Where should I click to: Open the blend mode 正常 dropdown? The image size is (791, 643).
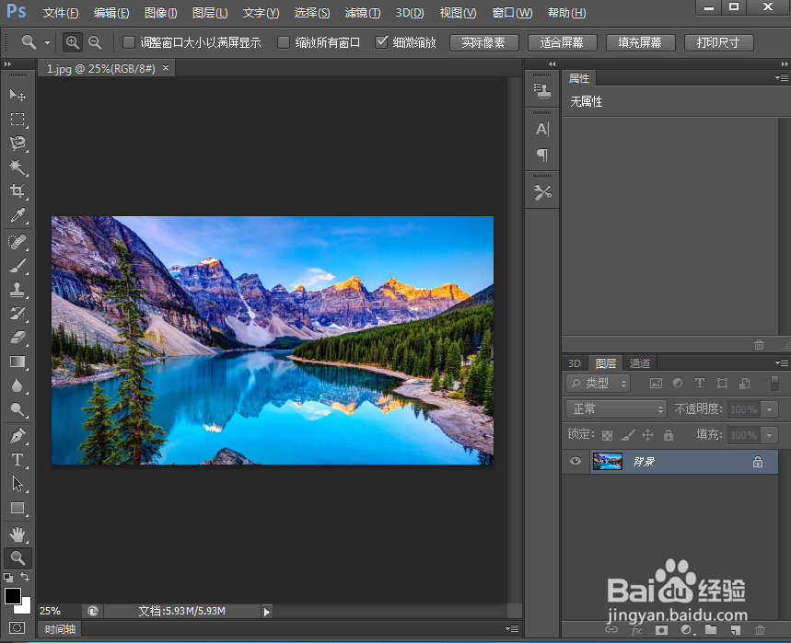[x=616, y=408]
